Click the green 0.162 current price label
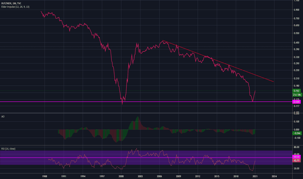303x179 pixels. coord(296,91)
